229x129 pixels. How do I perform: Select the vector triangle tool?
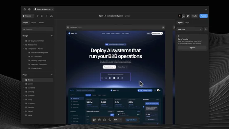tap(52, 16)
